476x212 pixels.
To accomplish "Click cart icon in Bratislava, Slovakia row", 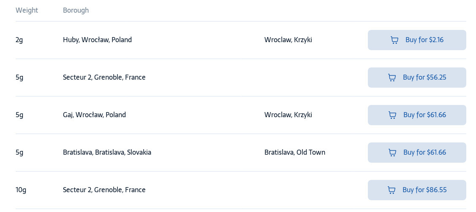I will (392, 153).
